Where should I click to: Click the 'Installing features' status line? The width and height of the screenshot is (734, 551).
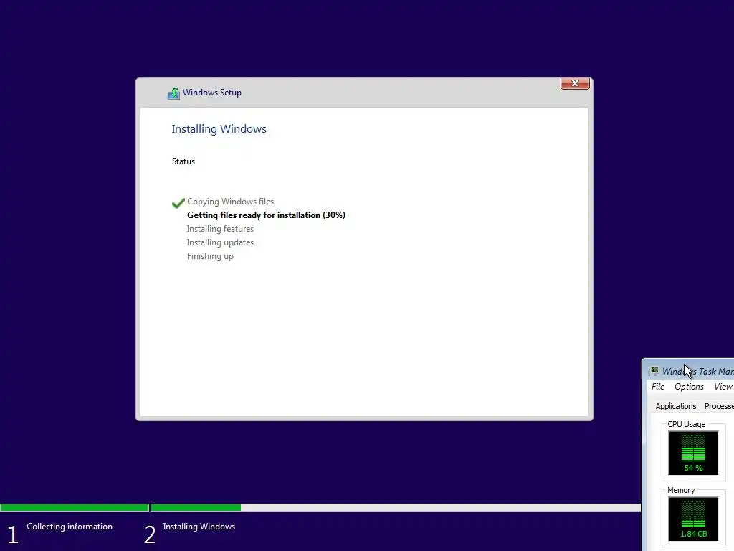[x=220, y=229]
